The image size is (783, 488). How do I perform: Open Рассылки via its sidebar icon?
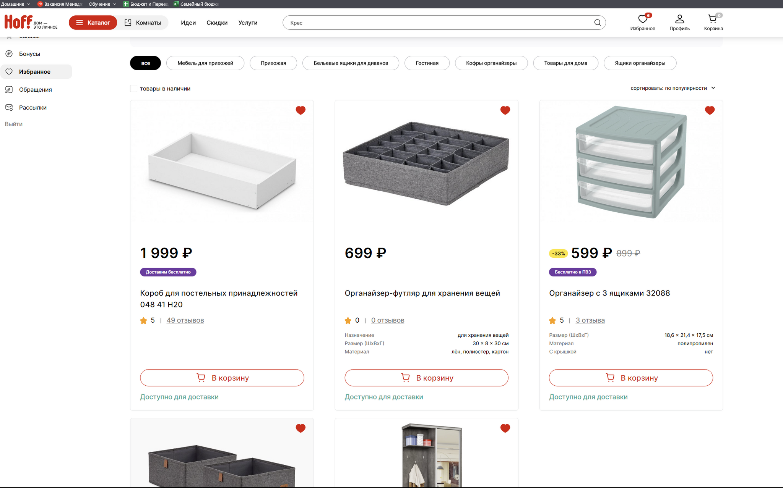[x=9, y=107]
